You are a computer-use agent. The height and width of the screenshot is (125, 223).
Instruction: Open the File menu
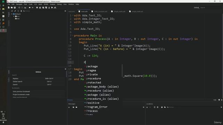[9, 4]
